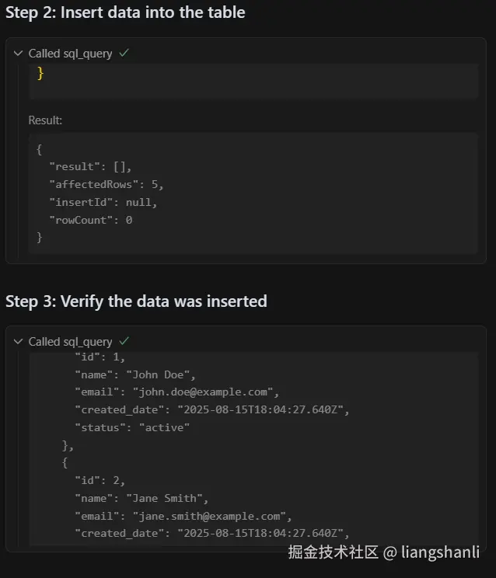This screenshot has height=578, width=496.
Task: Click the green checkmark in Step 2 call
Action: tap(124, 54)
